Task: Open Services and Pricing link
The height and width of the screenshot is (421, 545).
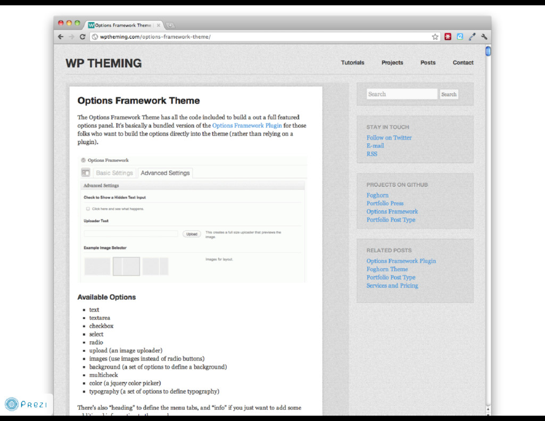Action: pyautogui.click(x=392, y=285)
